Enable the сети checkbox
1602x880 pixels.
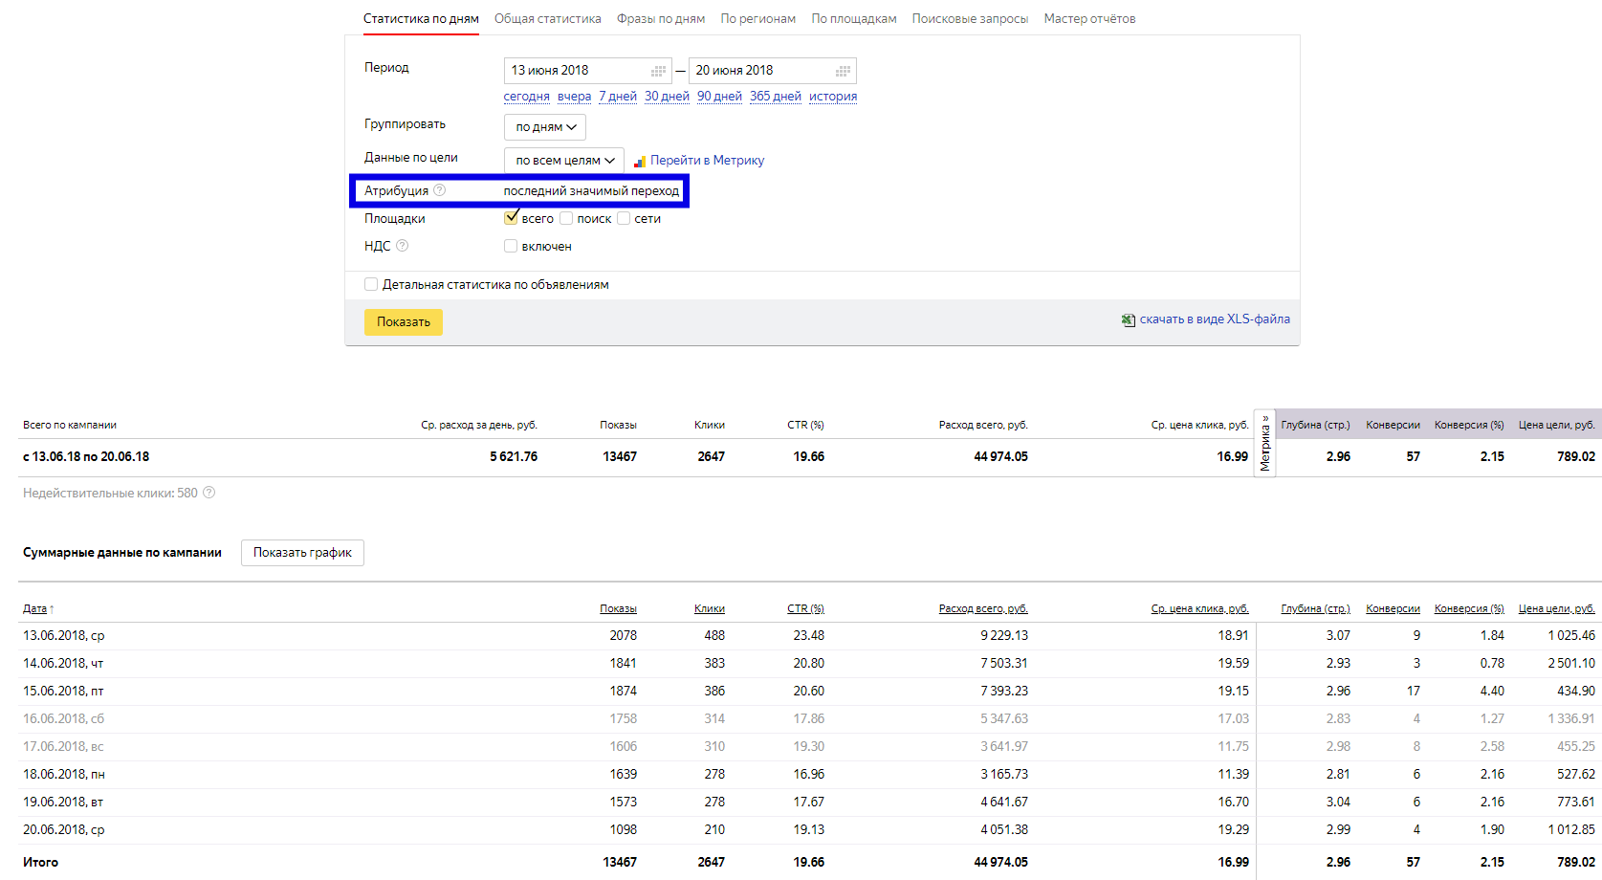tap(624, 218)
